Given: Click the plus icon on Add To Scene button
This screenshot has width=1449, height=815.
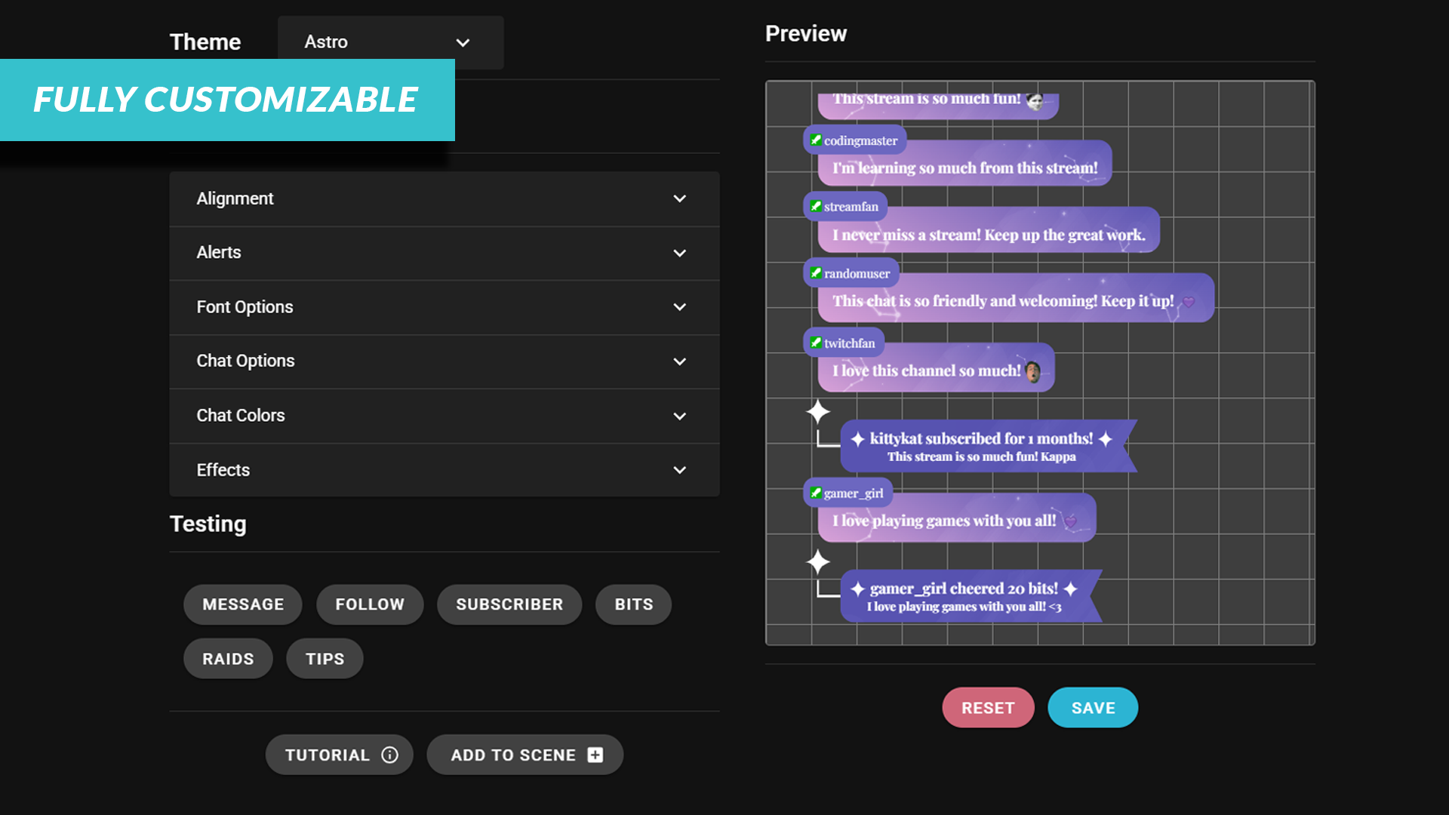Looking at the screenshot, I should coord(595,755).
